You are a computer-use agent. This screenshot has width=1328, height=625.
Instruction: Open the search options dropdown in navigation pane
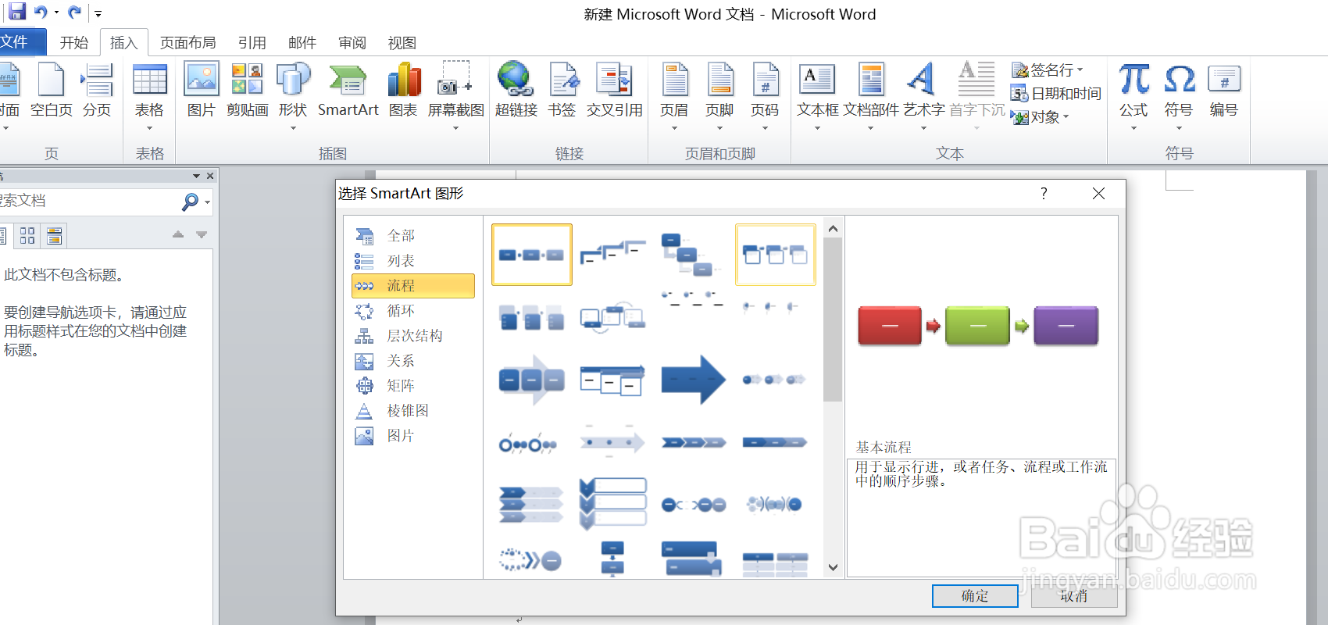[x=207, y=202]
